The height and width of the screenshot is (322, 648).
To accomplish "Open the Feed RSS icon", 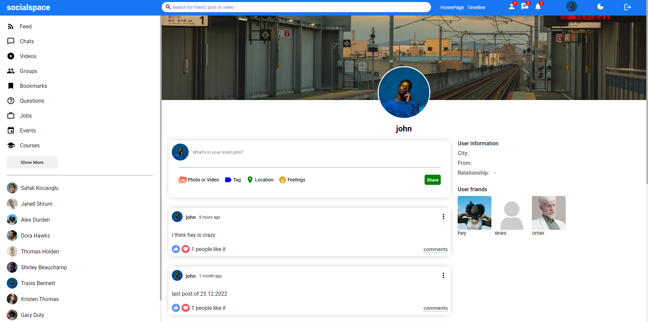I will pos(11,26).
